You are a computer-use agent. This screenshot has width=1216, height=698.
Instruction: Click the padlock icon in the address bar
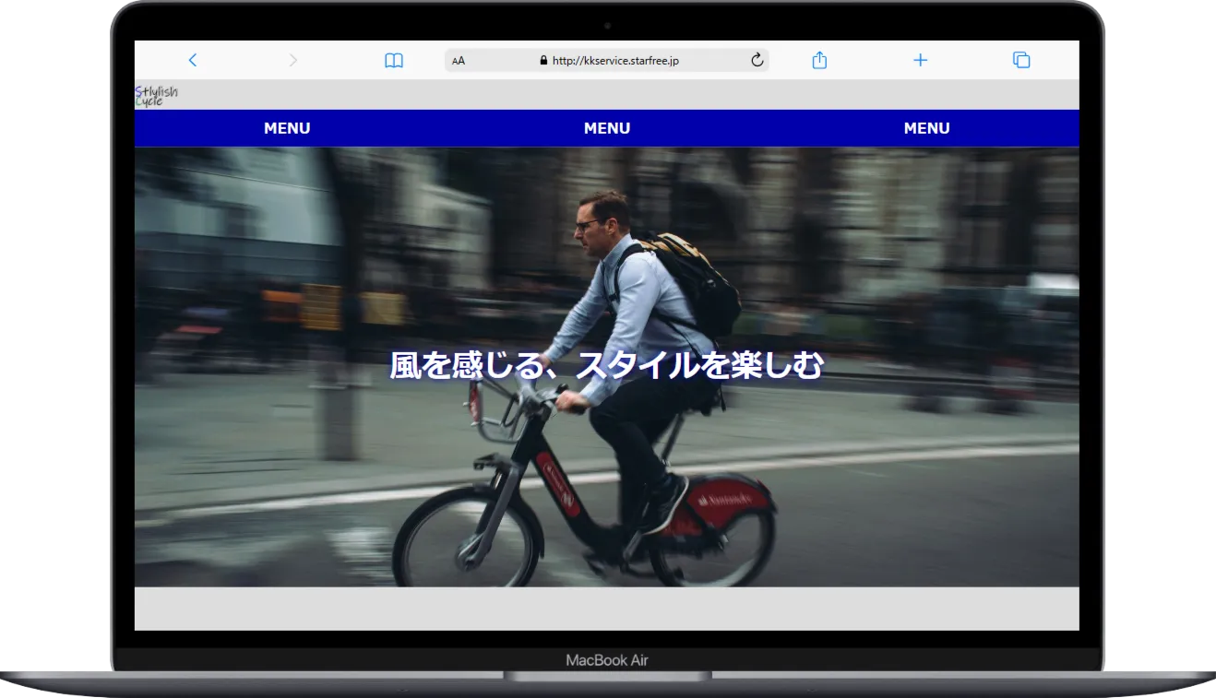pos(542,60)
